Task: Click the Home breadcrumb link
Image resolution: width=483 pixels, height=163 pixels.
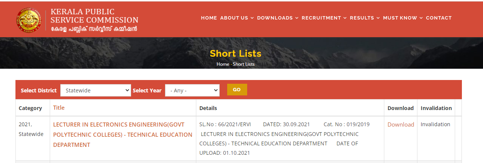Action: click(223, 64)
